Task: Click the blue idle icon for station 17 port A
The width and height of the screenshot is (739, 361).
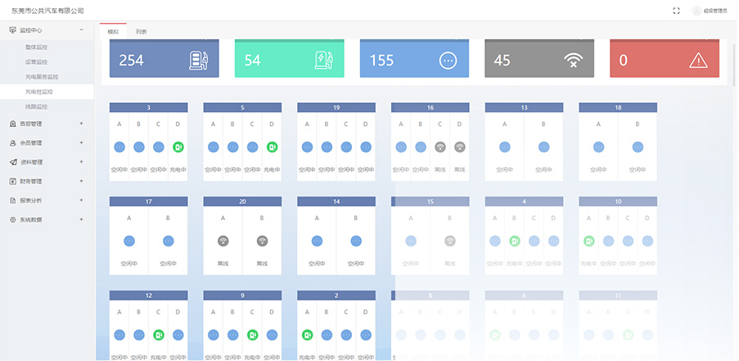Action: pos(128,241)
